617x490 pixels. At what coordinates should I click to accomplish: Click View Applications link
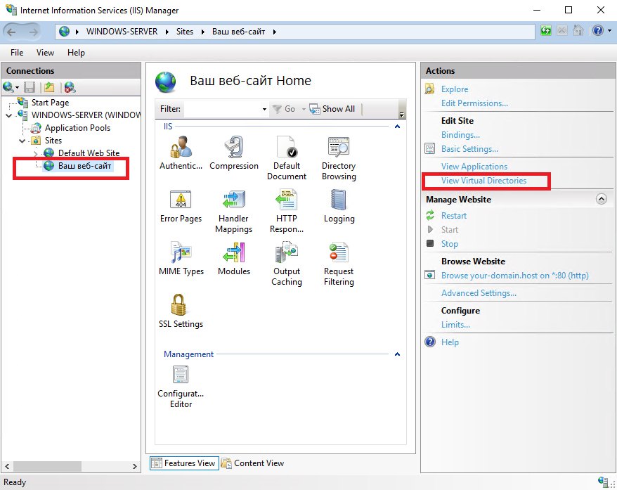474,167
